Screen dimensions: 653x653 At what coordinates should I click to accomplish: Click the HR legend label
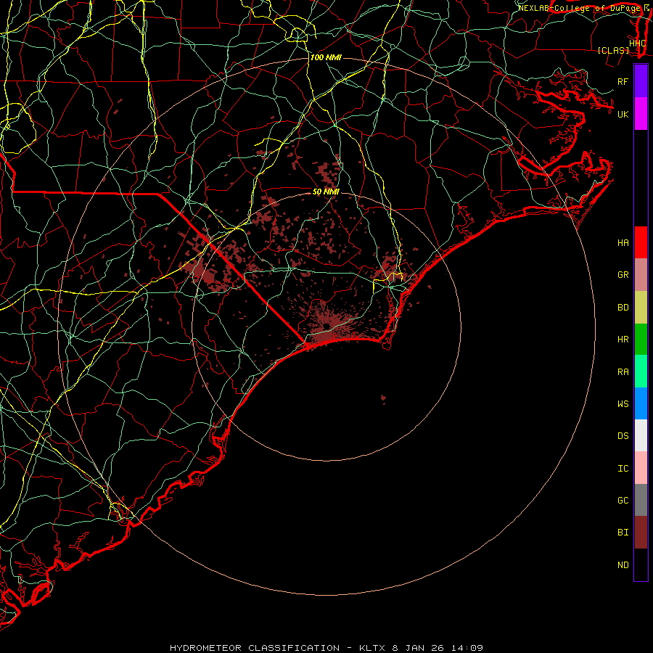point(623,340)
